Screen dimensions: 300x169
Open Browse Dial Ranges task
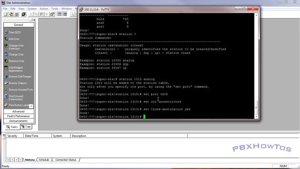pos(18,77)
